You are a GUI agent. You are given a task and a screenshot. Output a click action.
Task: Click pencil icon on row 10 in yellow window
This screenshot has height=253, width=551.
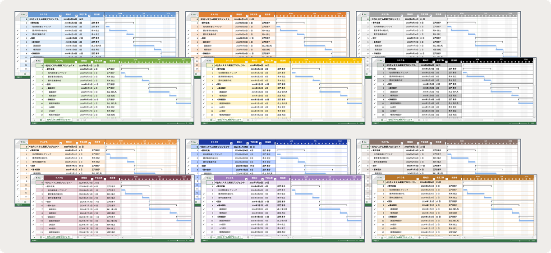pos(204,103)
